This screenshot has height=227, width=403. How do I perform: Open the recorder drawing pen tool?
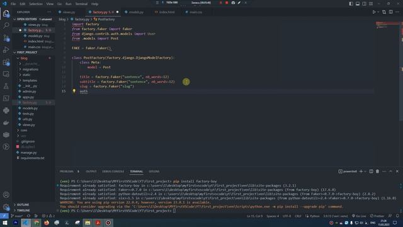[239, 3]
